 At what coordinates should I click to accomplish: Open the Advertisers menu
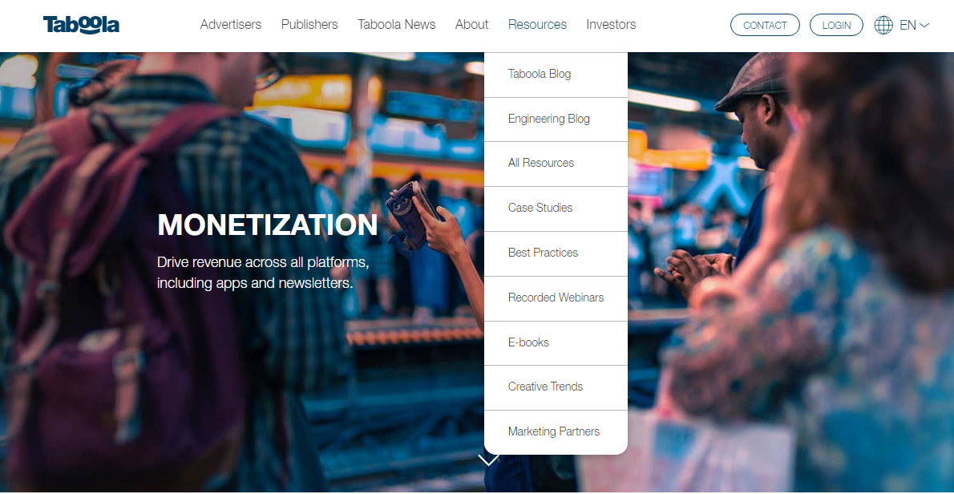click(x=231, y=24)
